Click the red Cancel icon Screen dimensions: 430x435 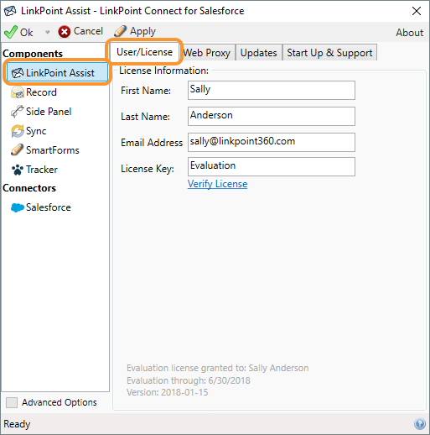(x=65, y=32)
